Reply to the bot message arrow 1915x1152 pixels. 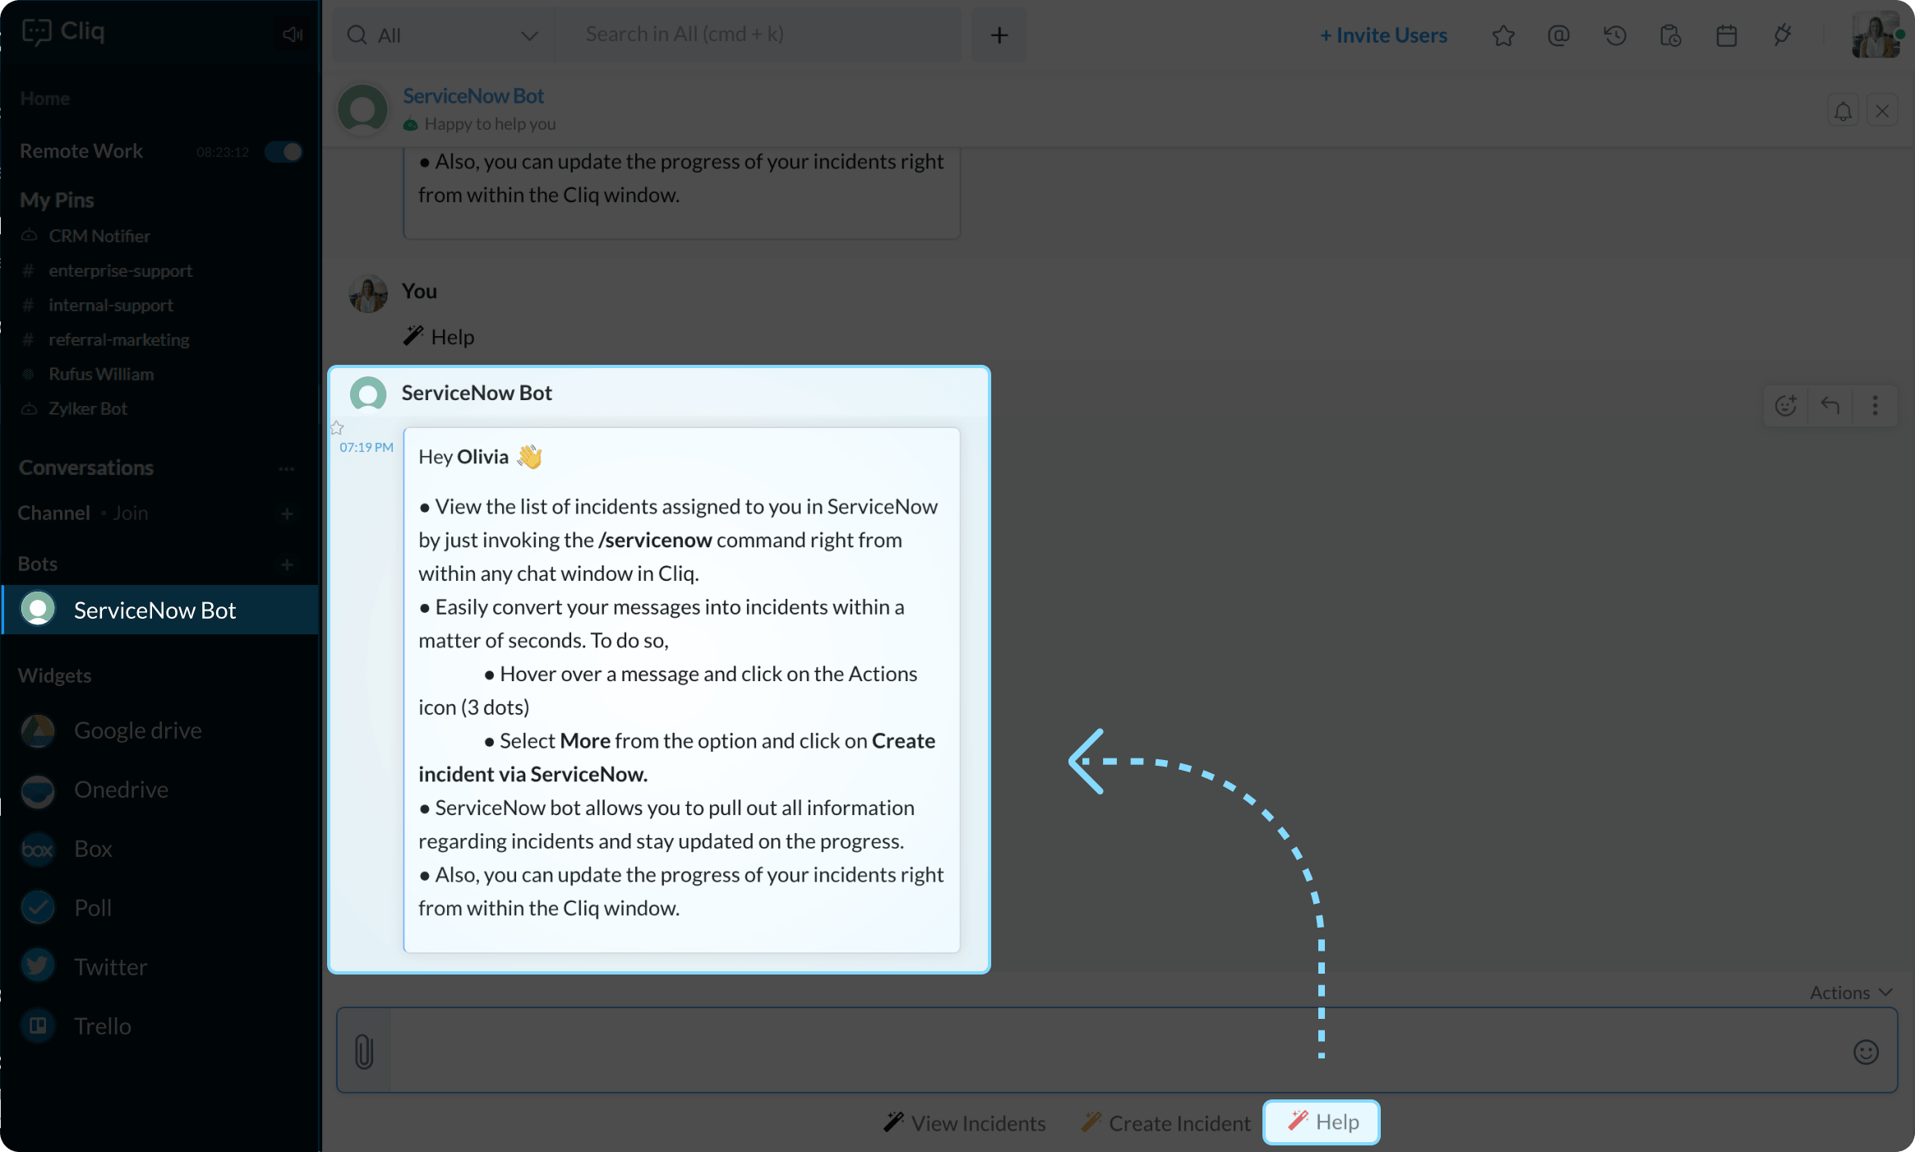1830,405
